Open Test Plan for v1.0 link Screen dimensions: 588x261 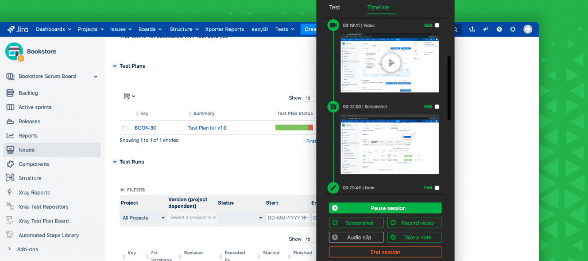point(207,128)
